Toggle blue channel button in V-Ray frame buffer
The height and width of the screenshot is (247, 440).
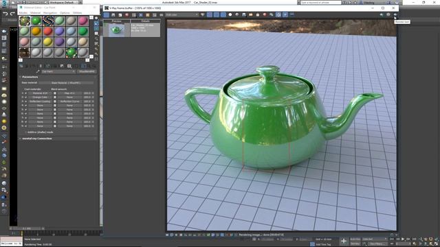223,14
